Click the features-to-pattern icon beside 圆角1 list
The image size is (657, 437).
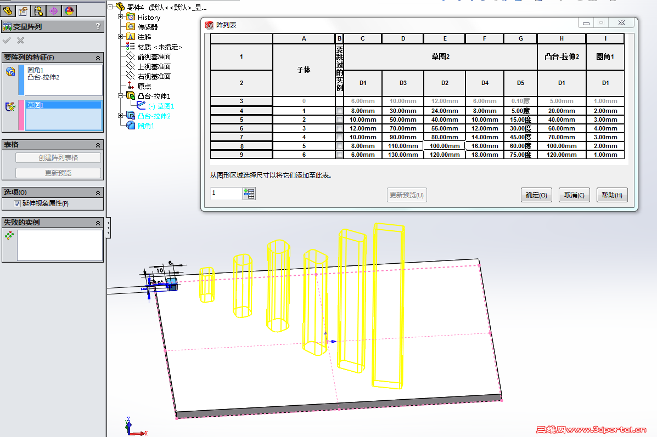pos(10,71)
